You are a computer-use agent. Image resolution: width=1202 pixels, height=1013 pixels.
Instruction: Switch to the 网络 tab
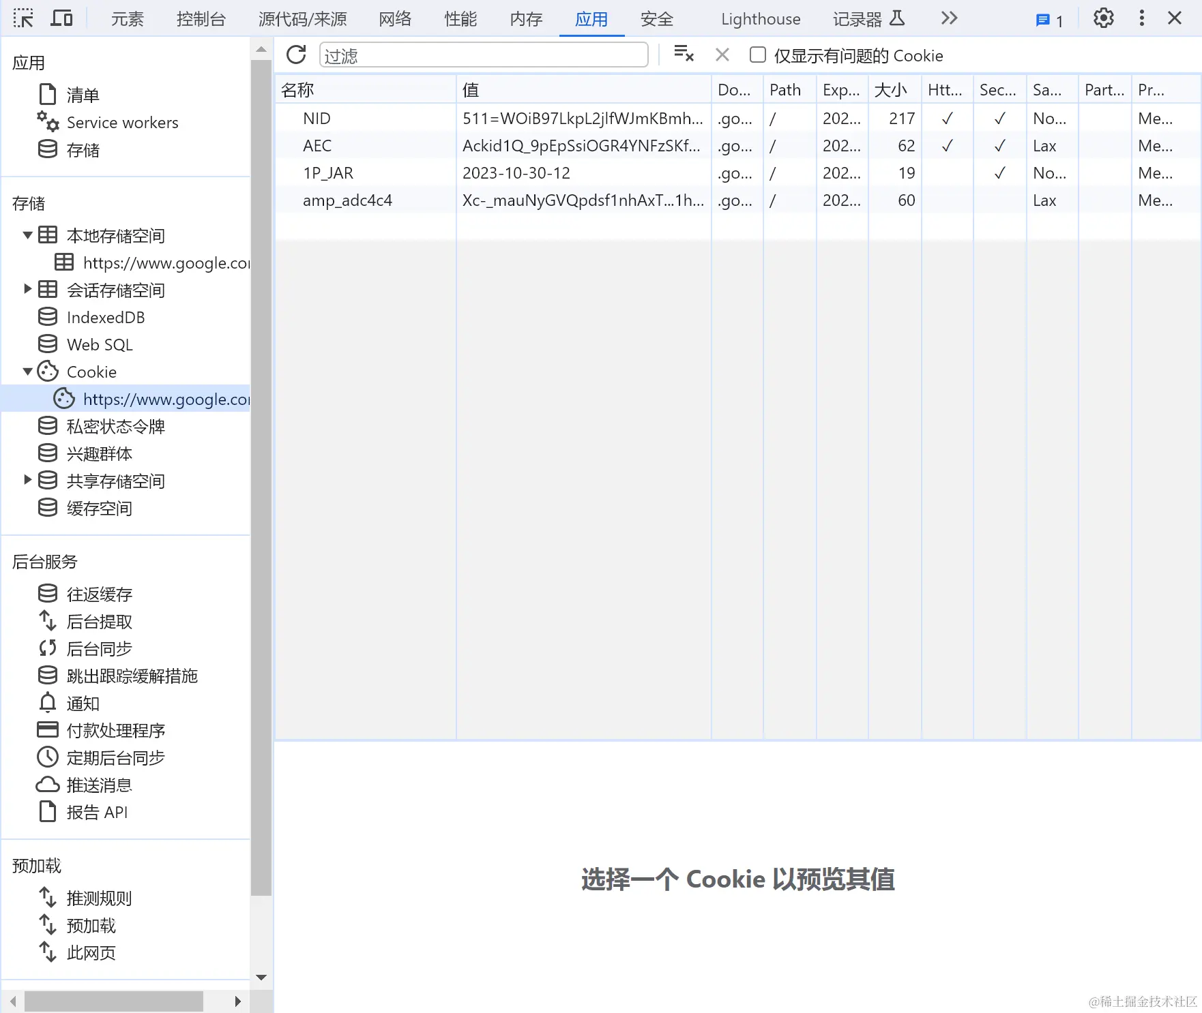[394, 18]
